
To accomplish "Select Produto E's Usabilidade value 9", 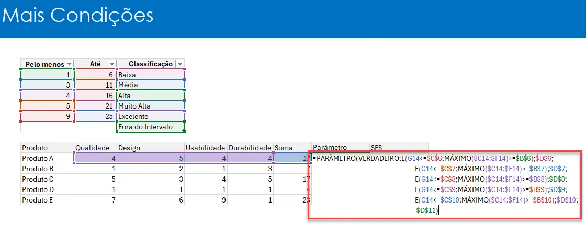I will coord(206,200).
